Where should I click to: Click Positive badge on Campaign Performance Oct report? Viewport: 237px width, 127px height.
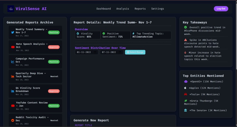[54, 62]
